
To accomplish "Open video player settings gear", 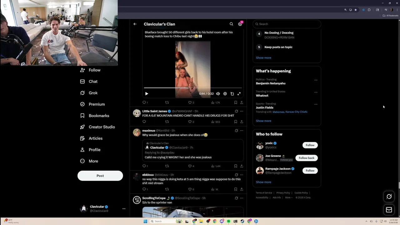I will coord(225,94).
